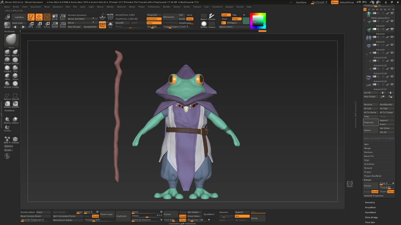Viewport: 401px width, 225px height.
Task: Activate the Edit mode button
Action: [x=31, y=17]
